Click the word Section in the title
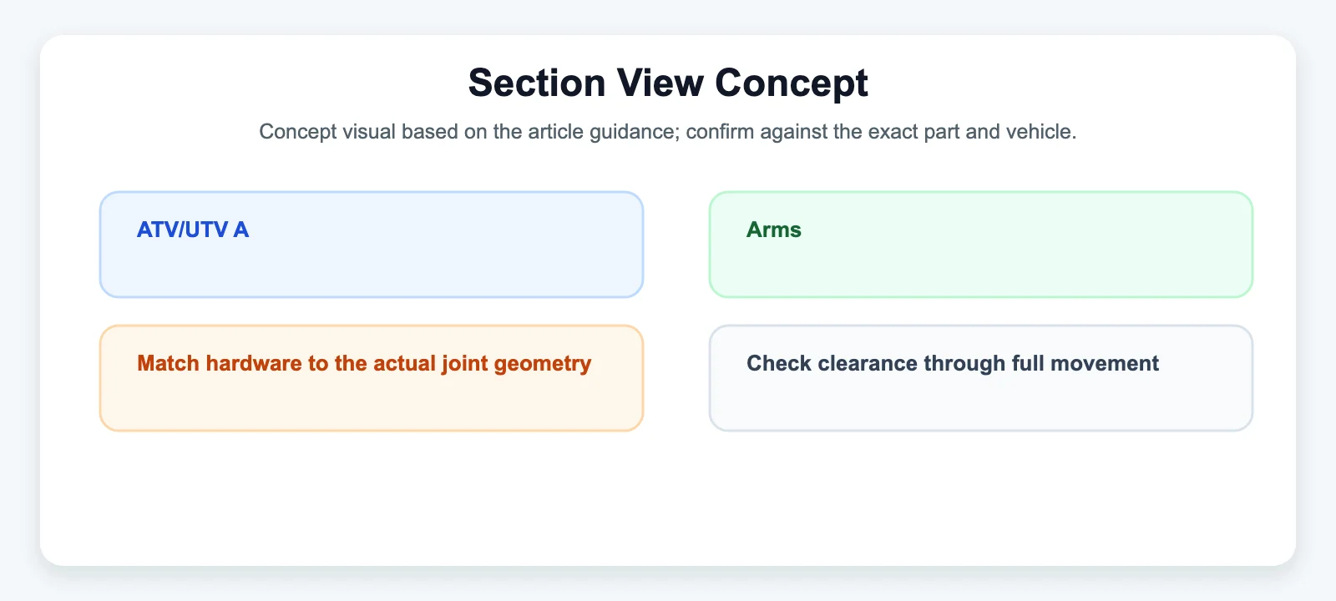 (537, 83)
